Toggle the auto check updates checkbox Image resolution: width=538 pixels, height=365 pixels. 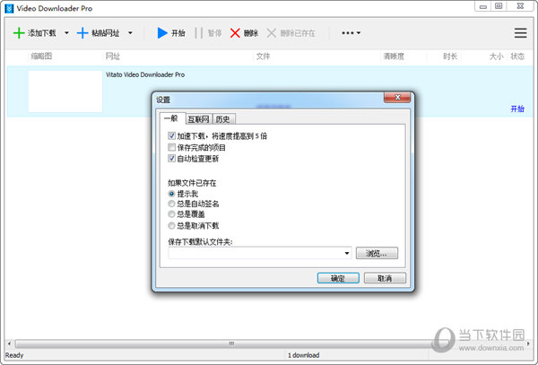tap(171, 159)
